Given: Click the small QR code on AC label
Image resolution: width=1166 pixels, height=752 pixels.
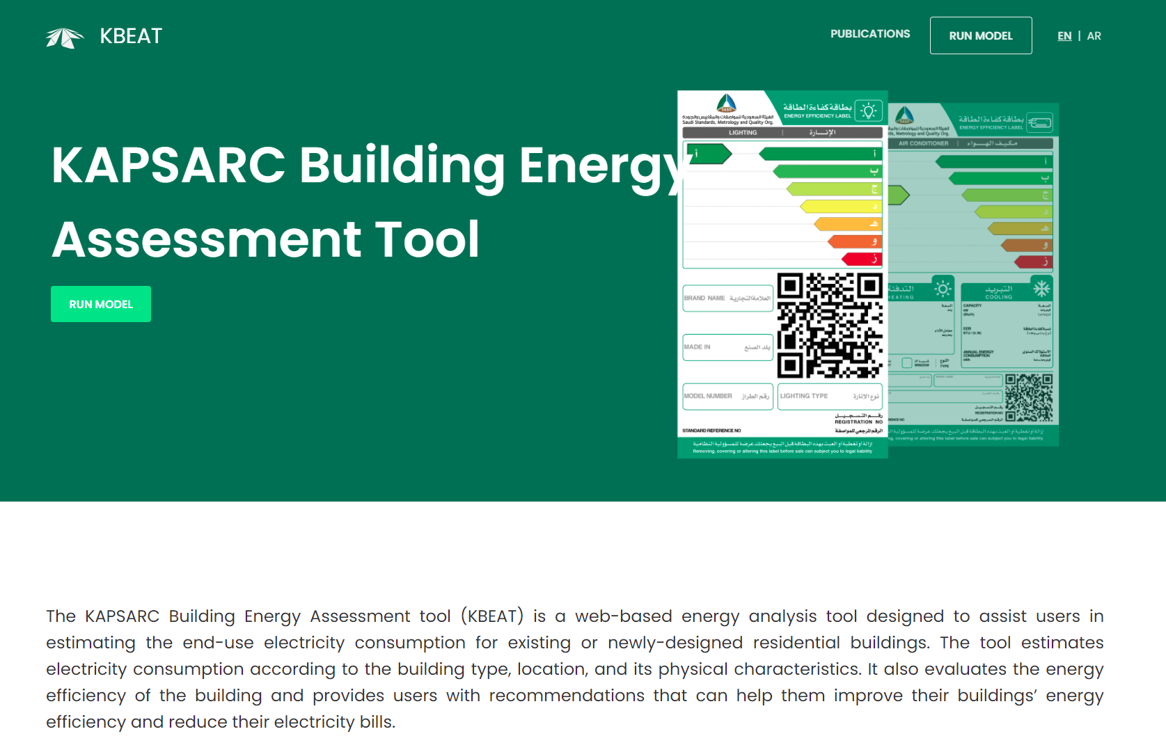Looking at the screenshot, I should click(1029, 398).
